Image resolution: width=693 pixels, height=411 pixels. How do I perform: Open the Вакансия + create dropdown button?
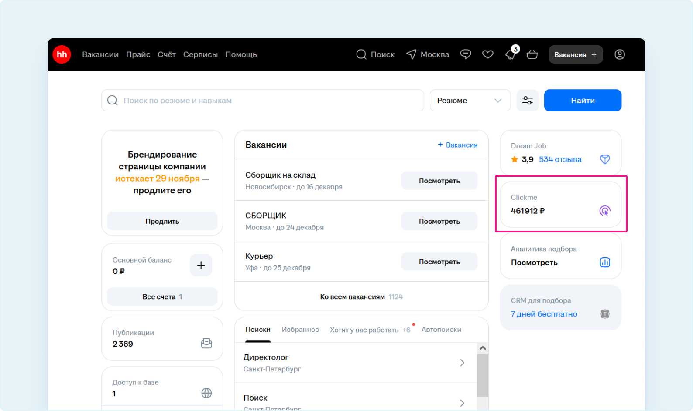point(575,54)
